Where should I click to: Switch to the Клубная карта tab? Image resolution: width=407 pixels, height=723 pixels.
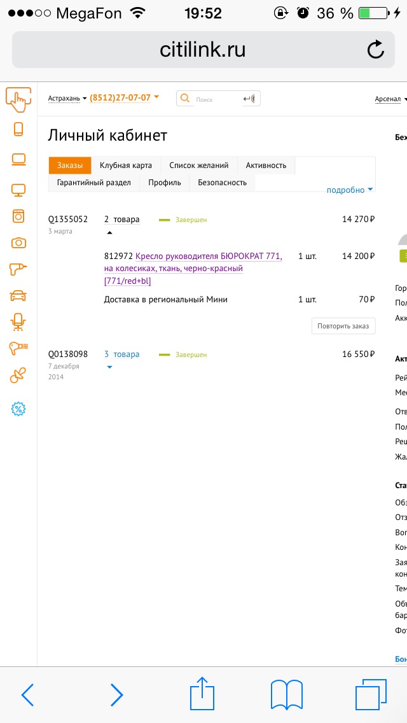[x=126, y=165]
